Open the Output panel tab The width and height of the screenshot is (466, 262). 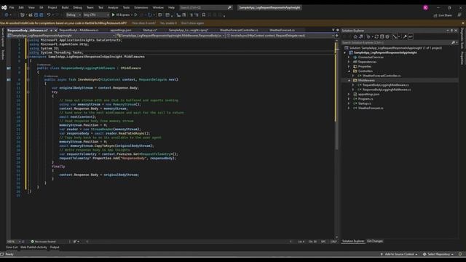(x=55, y=247)
